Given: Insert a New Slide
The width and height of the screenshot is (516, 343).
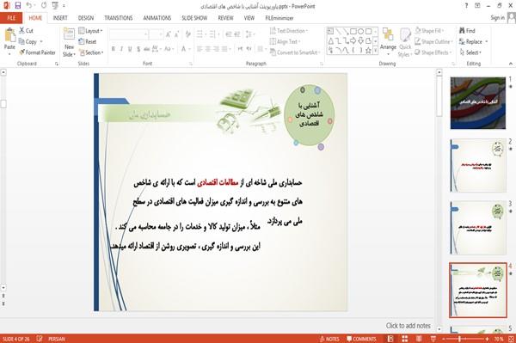Looking at the screenshot, I should click(69, 43).
